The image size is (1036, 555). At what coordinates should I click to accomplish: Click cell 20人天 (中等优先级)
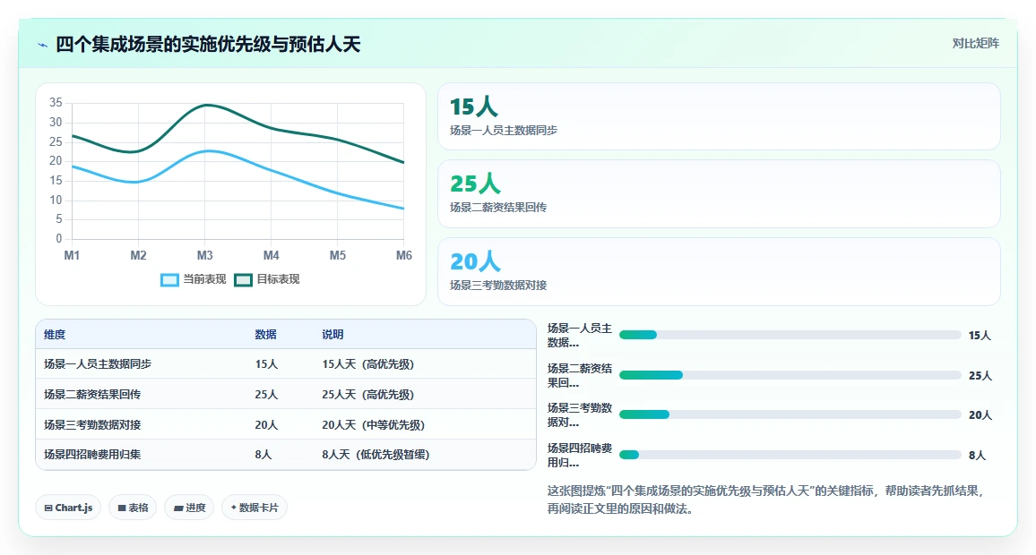coord(374,425)
